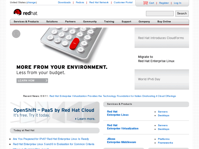
Task: Open Red Hat Enterprise Linux product link
Action: [x=118, y=113]
